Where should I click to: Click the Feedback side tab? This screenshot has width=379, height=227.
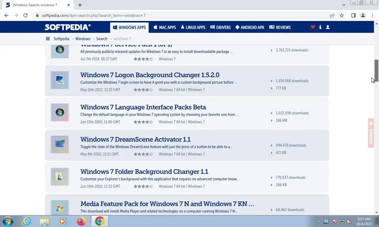[x=371, y=133]
